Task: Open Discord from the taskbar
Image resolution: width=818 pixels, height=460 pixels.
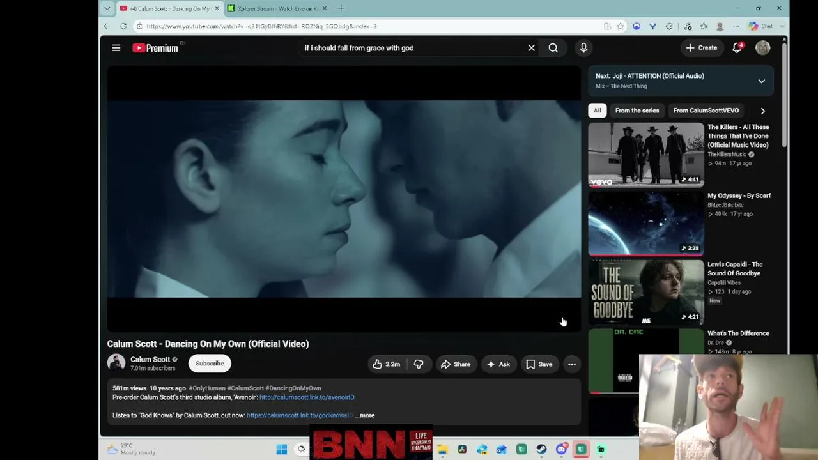Action: point(561,449)
